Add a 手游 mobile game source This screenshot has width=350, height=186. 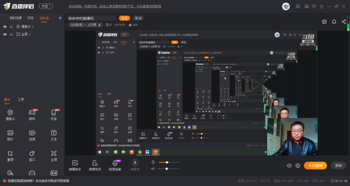(54, 115)
